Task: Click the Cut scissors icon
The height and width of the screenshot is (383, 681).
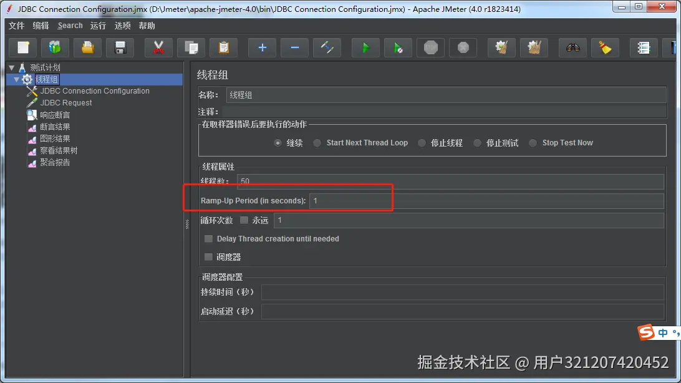Action: 158,47
